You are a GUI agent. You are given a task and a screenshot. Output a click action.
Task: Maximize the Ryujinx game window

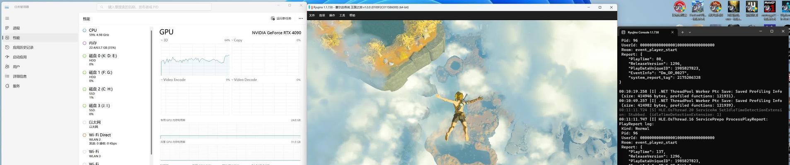pos(600,7)
